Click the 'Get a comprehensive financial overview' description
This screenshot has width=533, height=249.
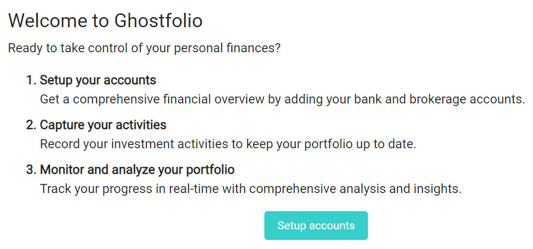(x=282, y=99)
